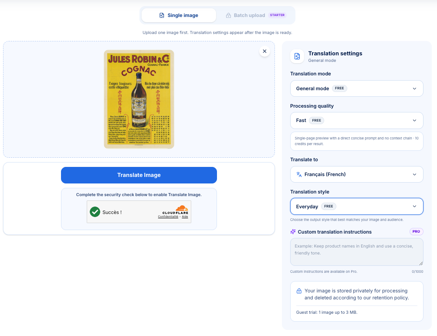This screenshot has height=336, width=437.
Task: Open the Translate to language dropdown
Action: click(356, 174)
